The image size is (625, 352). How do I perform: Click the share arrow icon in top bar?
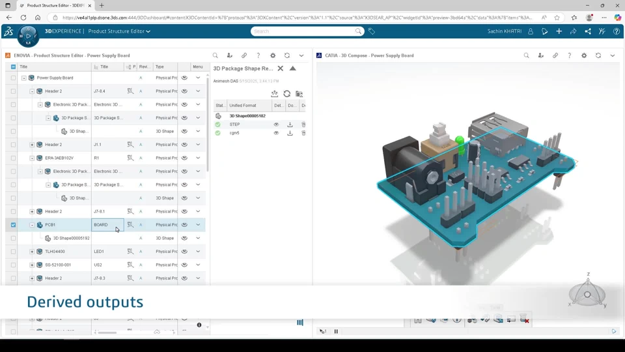573,31
